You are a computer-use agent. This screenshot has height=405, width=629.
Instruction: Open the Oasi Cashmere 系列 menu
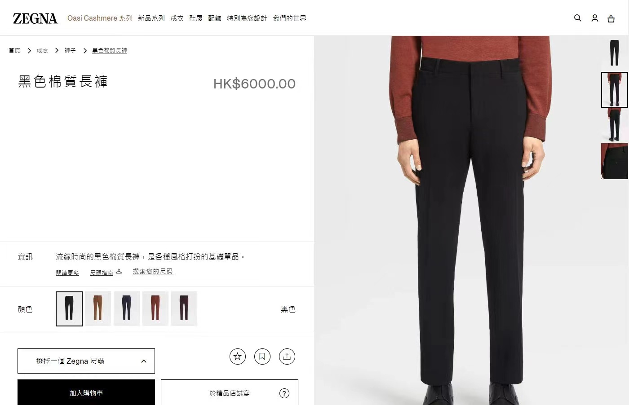coord(100,18)
